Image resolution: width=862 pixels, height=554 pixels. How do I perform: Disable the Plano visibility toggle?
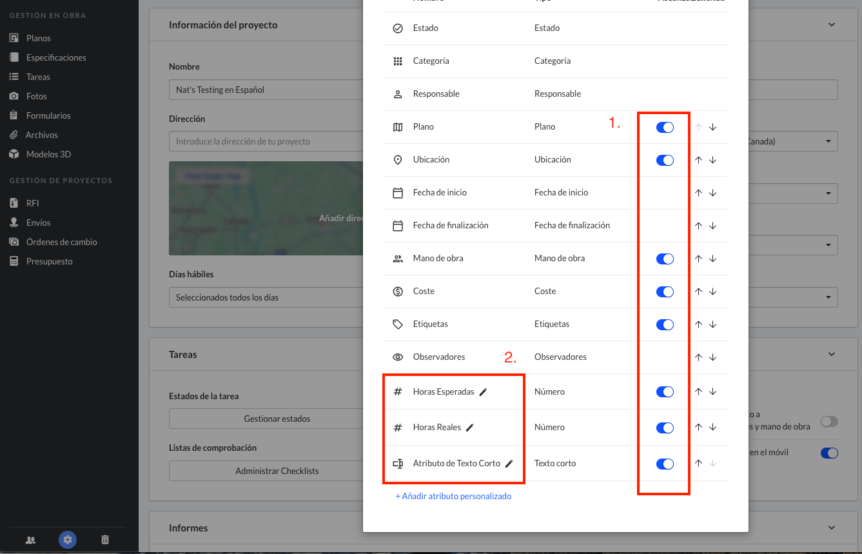[x=665, y=128]
